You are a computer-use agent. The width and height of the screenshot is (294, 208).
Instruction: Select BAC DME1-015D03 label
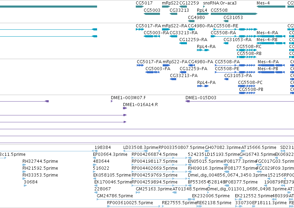pos(201,98)
